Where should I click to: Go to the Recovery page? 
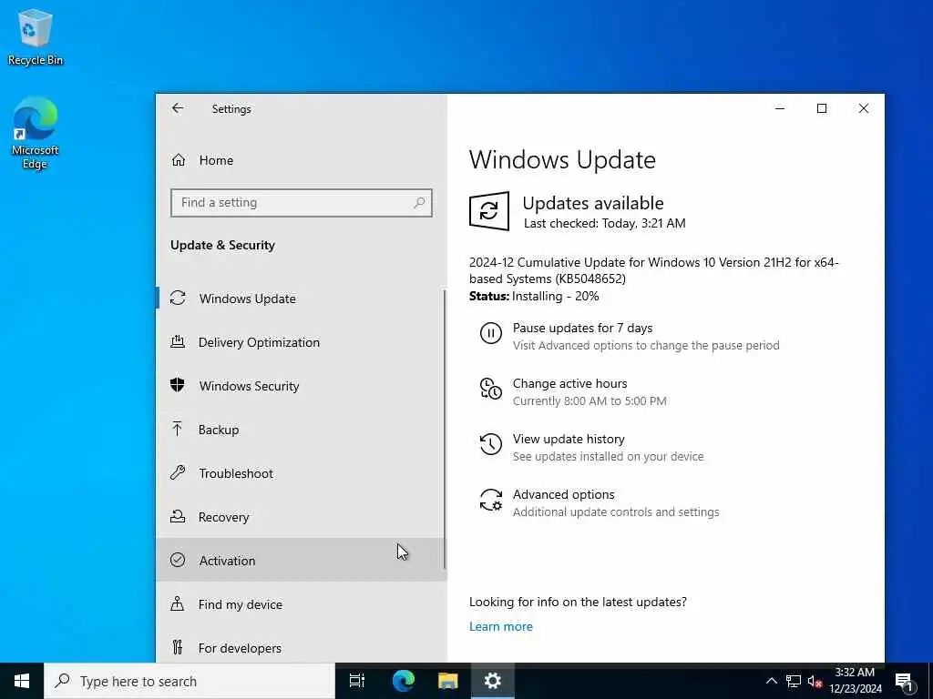tap(301, 517)
